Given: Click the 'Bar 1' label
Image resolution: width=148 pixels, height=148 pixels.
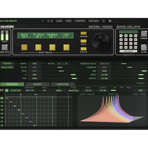Looking at the screenshot, I should click(36, 94).
